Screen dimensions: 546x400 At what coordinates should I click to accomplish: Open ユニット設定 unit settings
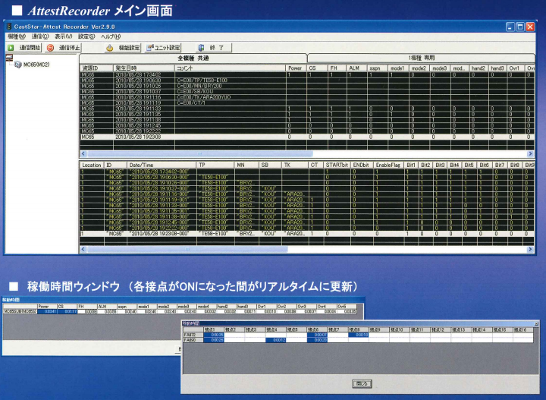pyautogui.click(x=163, y=48)
